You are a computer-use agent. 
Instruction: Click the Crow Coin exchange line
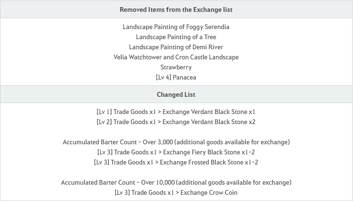(176, 193)
